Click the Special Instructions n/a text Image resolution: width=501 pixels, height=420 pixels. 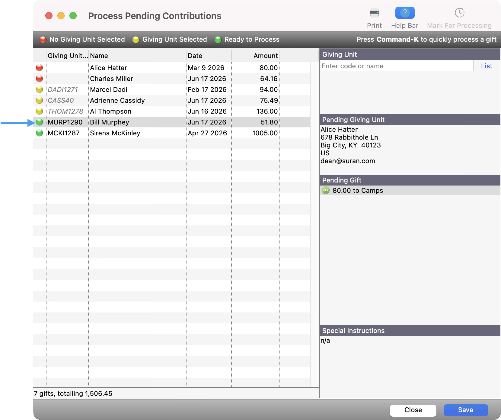[325, 341]
